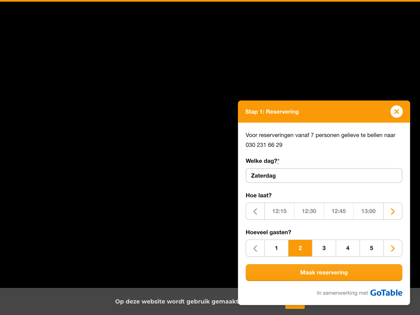Pick the 12:45 time slot
Screen dimensions: 420x315
pos(338,211)
